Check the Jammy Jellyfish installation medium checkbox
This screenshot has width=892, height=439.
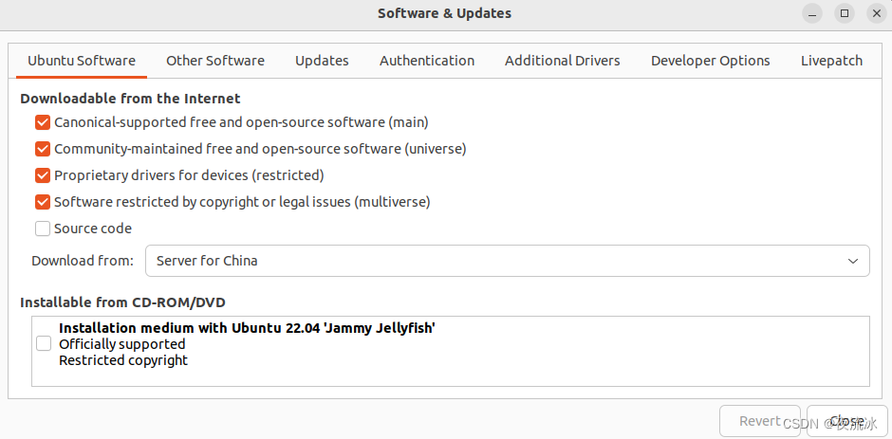pos(44,344)
